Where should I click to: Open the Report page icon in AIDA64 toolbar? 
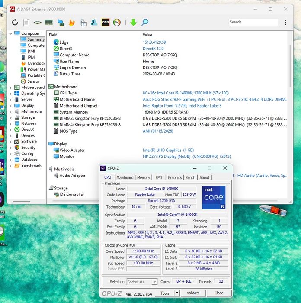click(26, 22)
